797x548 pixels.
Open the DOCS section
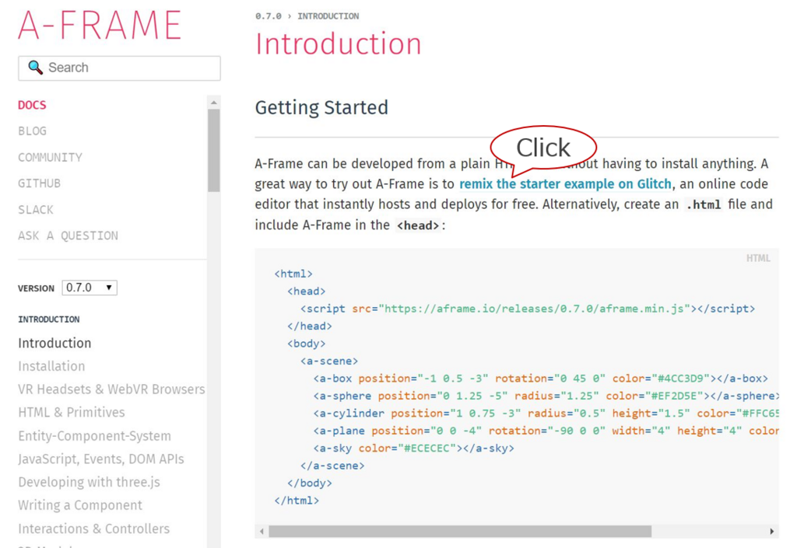pos(32,105)
